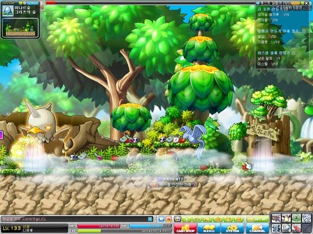
Task: Open the Key Set configuration
Action: pos(257,219)
